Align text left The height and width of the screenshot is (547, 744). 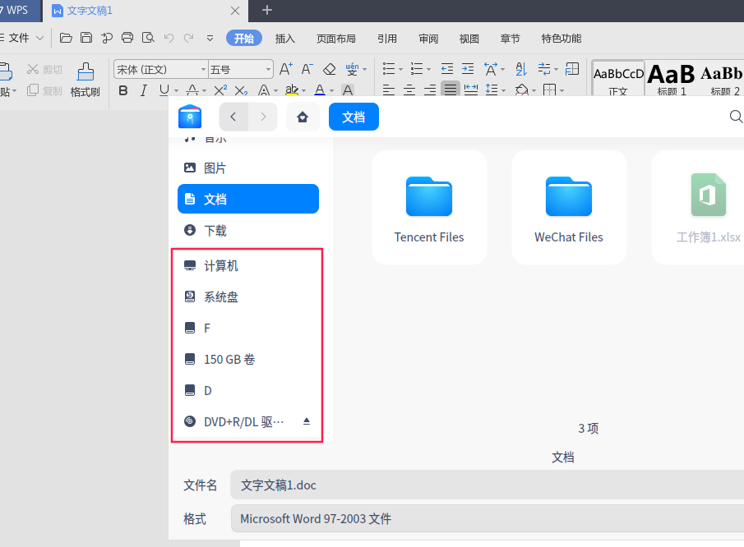click(389, 90)
